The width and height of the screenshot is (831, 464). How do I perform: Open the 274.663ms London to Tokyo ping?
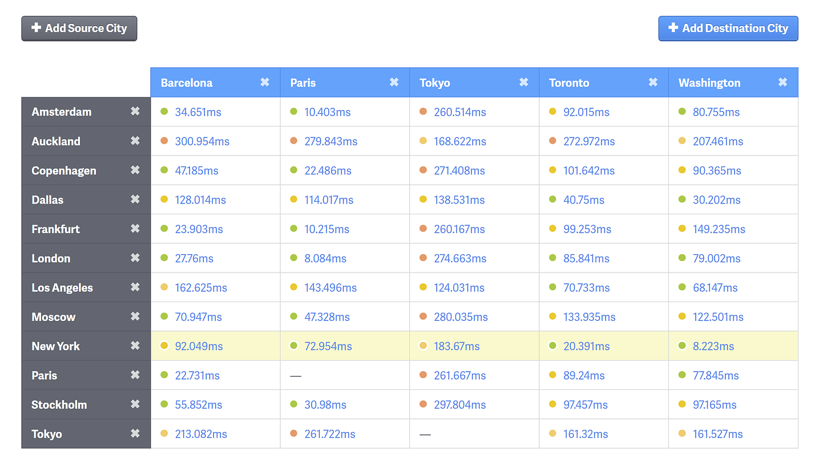tap(460, 259)
